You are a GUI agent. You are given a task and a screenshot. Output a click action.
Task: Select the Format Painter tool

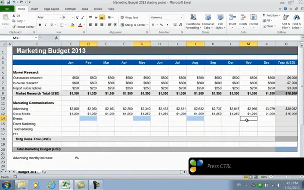click(23, 27)
